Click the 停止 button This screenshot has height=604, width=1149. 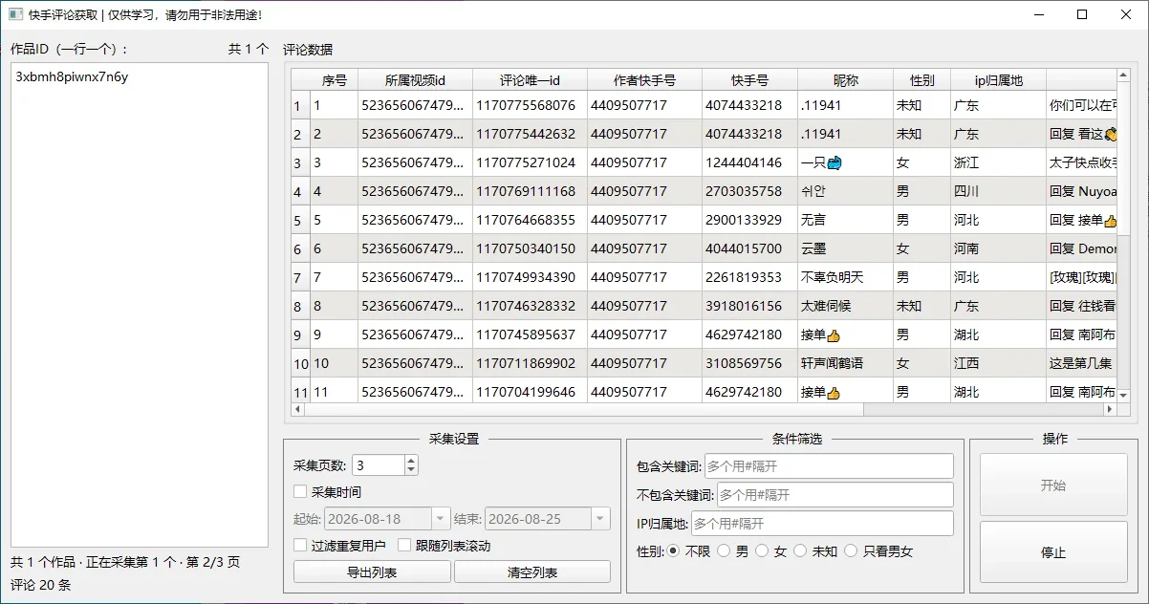(1053, 552)
